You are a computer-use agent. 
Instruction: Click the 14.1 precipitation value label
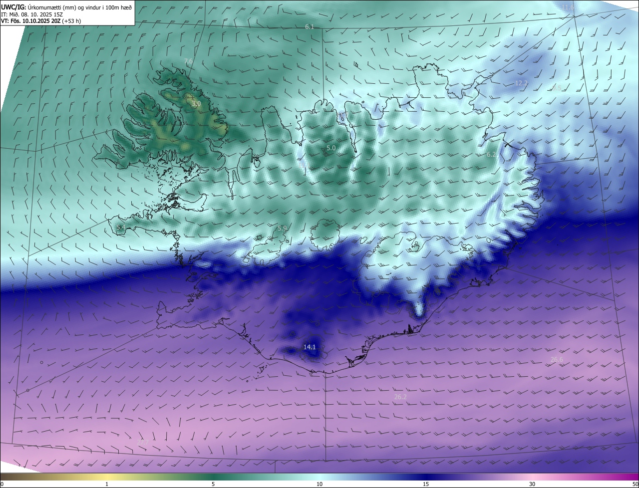pos(310,347)
